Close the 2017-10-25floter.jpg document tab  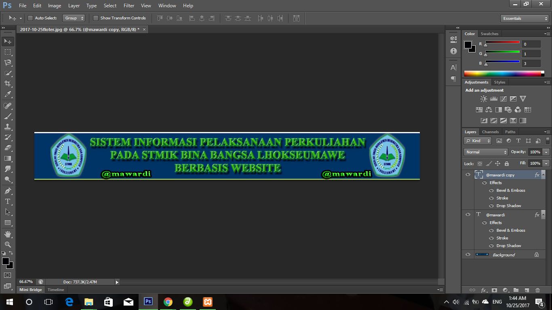click(x=144, y=29)
